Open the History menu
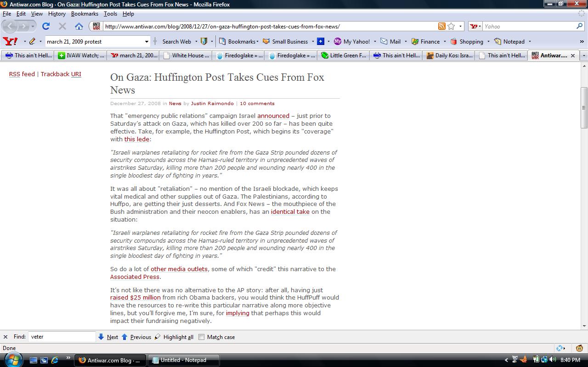This screenshot has width=588, height=367. tap(57, 14)
